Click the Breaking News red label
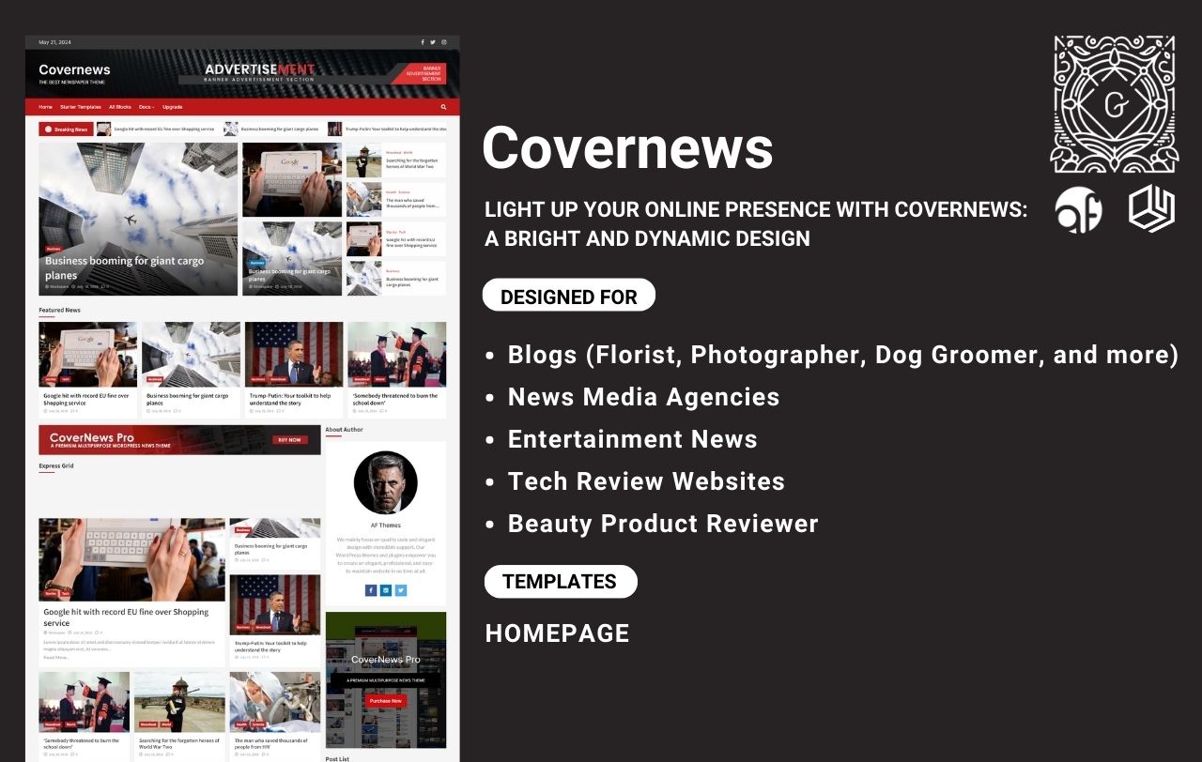Screen dimensions: 1202x762 pos(66,129)
